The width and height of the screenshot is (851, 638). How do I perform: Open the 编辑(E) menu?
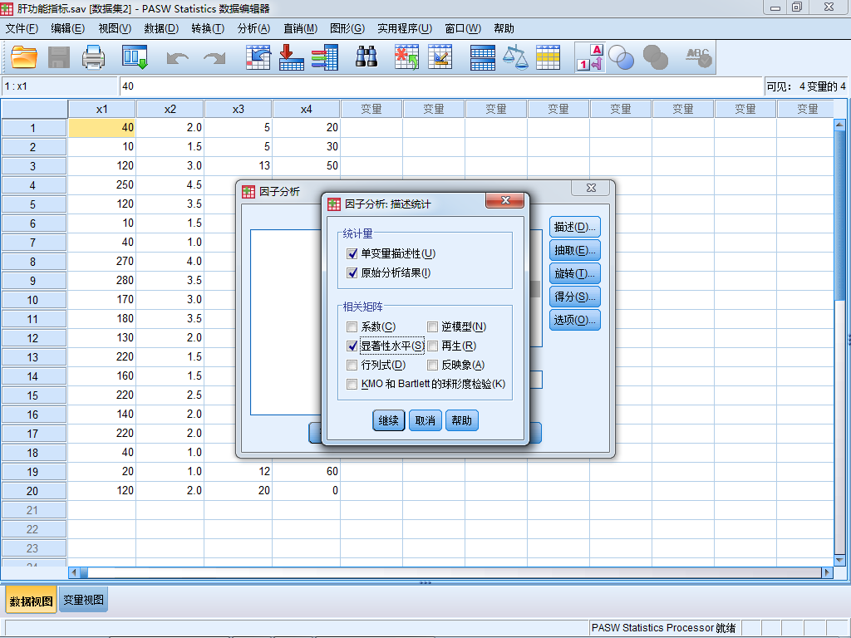click(68, 28)
